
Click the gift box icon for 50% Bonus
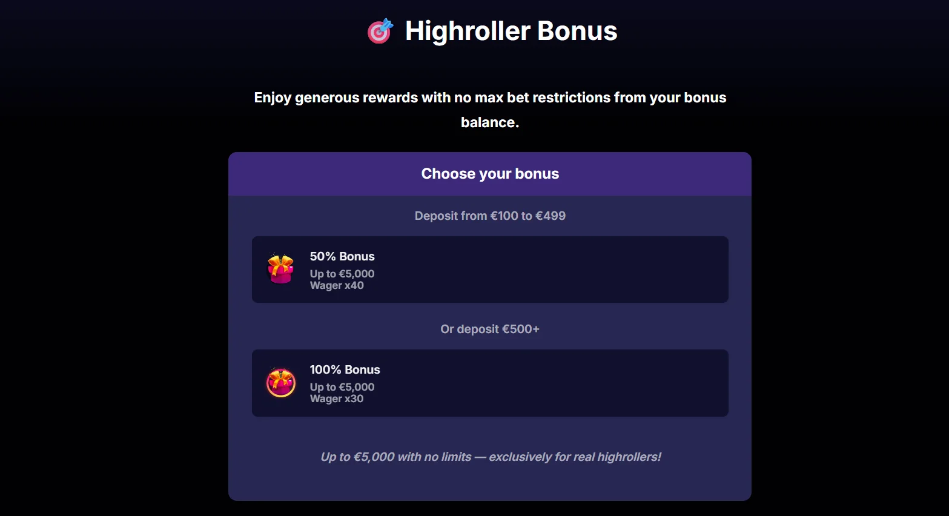(280, 269)
